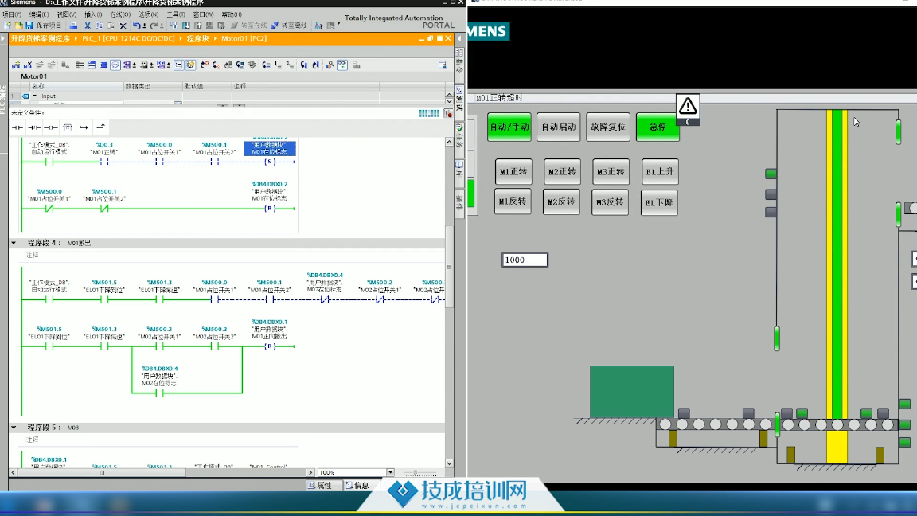The image size is (917, 516).
Task: Toggle 自动/手动 mode button
Action: tap(509, 127)
